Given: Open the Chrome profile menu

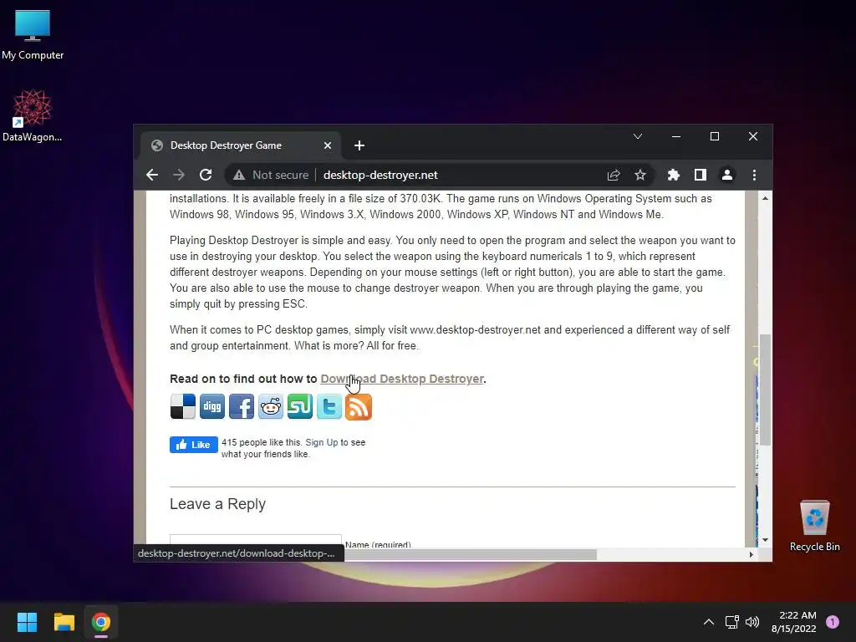Looking at the screenshot, I should (x=727, y=175).
